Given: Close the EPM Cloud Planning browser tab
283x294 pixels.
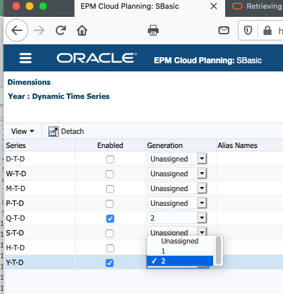Looking at the screenshot, I should pos(214,6).
